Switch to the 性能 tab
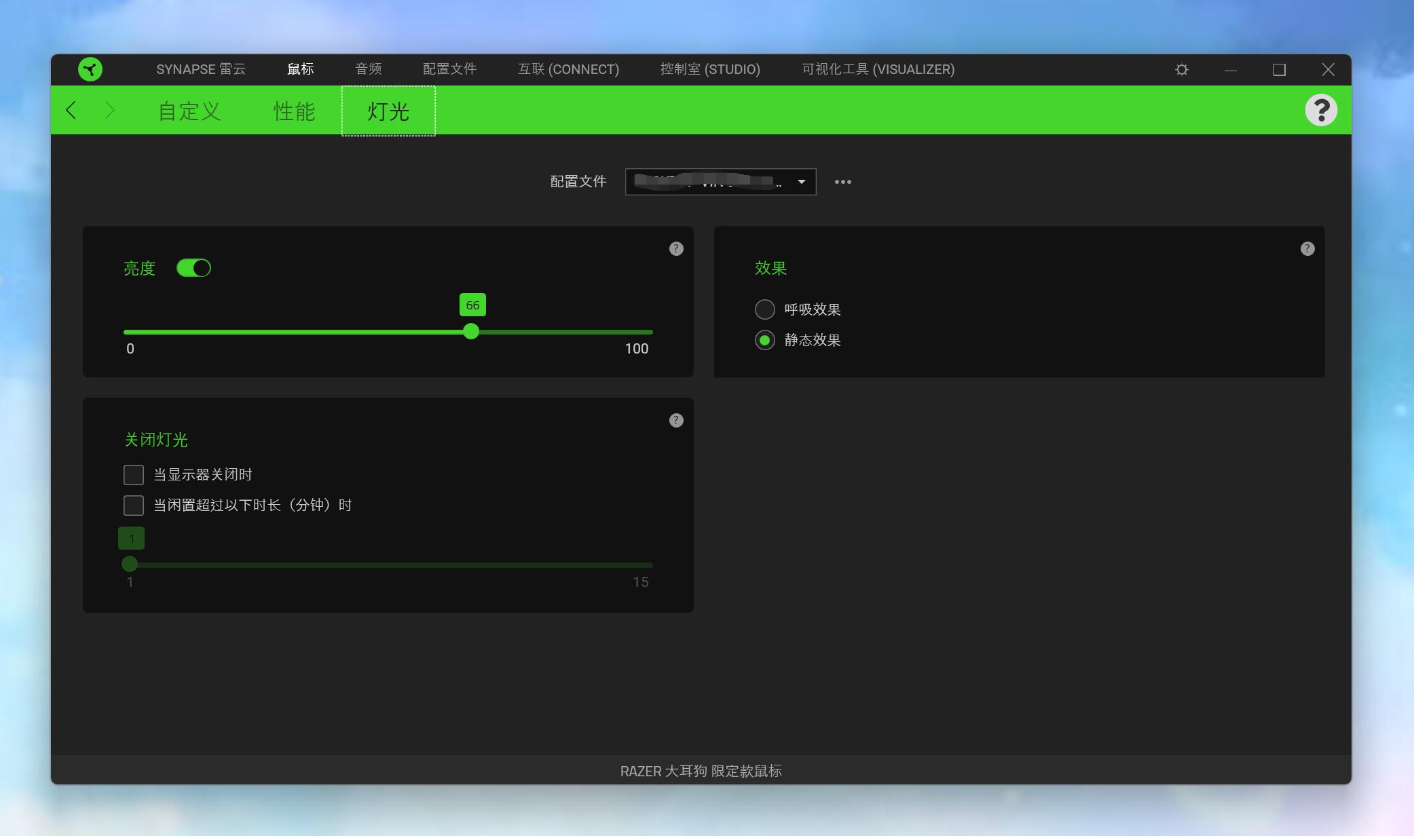This screenshot has width=1414, height=836. pos(294,111)
